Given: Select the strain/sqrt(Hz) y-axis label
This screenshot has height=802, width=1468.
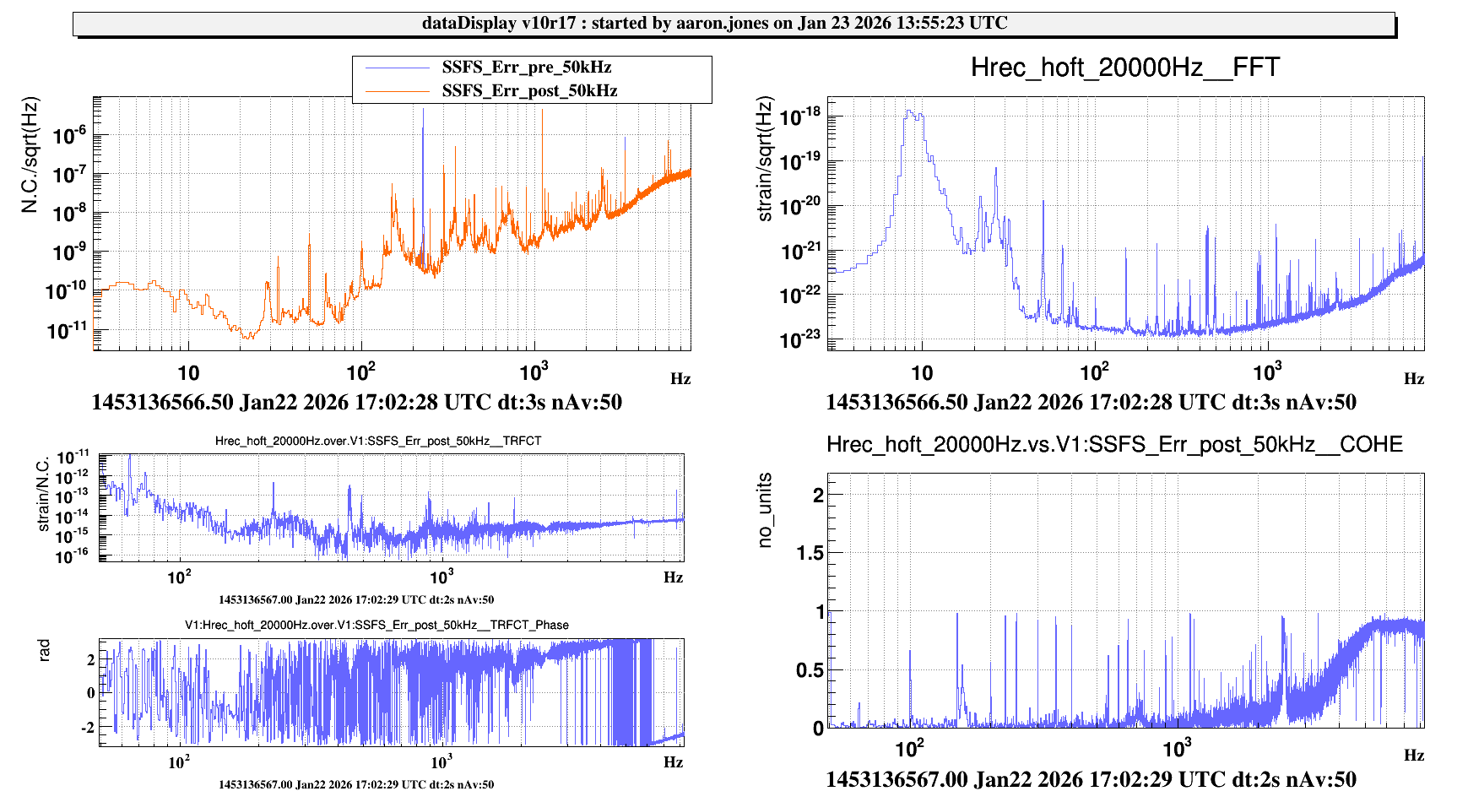Looking at the screenshot, I should tap(765, 160).
